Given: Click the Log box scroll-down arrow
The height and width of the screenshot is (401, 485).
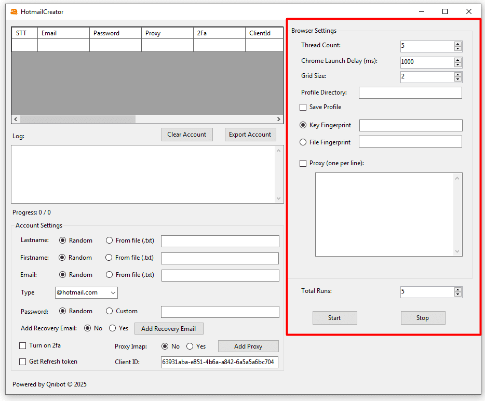Looking at the screenshot, I should [278, 198].
